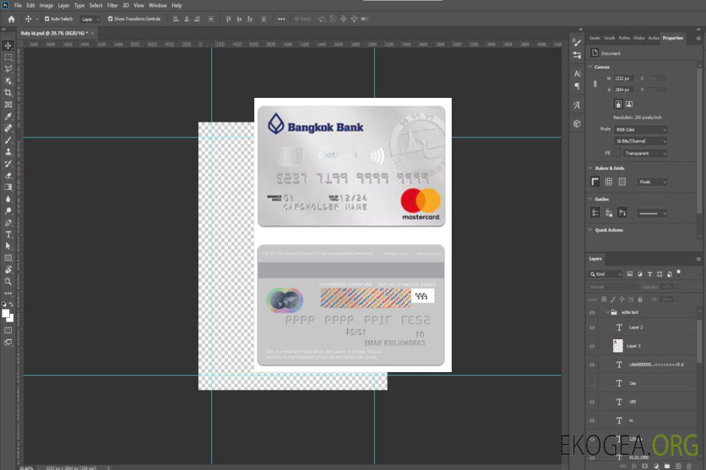The height and width of the screenshot is (470, 706).
Task: Toggle the ruler button under Rulers & Grids
Action: [596, 181]
